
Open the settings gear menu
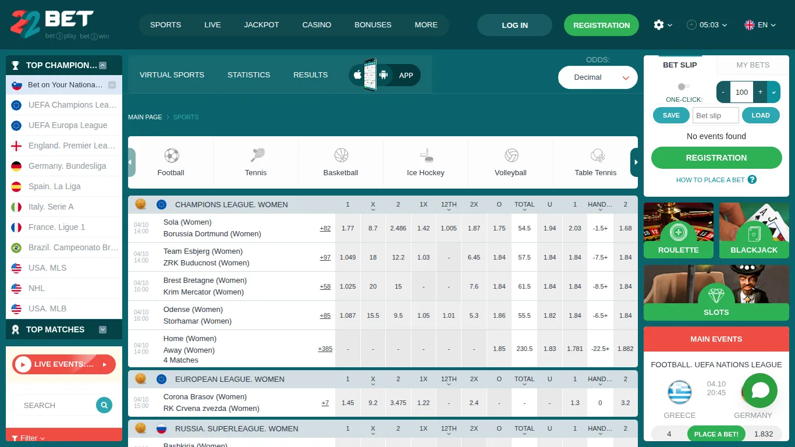pos(659,25)
